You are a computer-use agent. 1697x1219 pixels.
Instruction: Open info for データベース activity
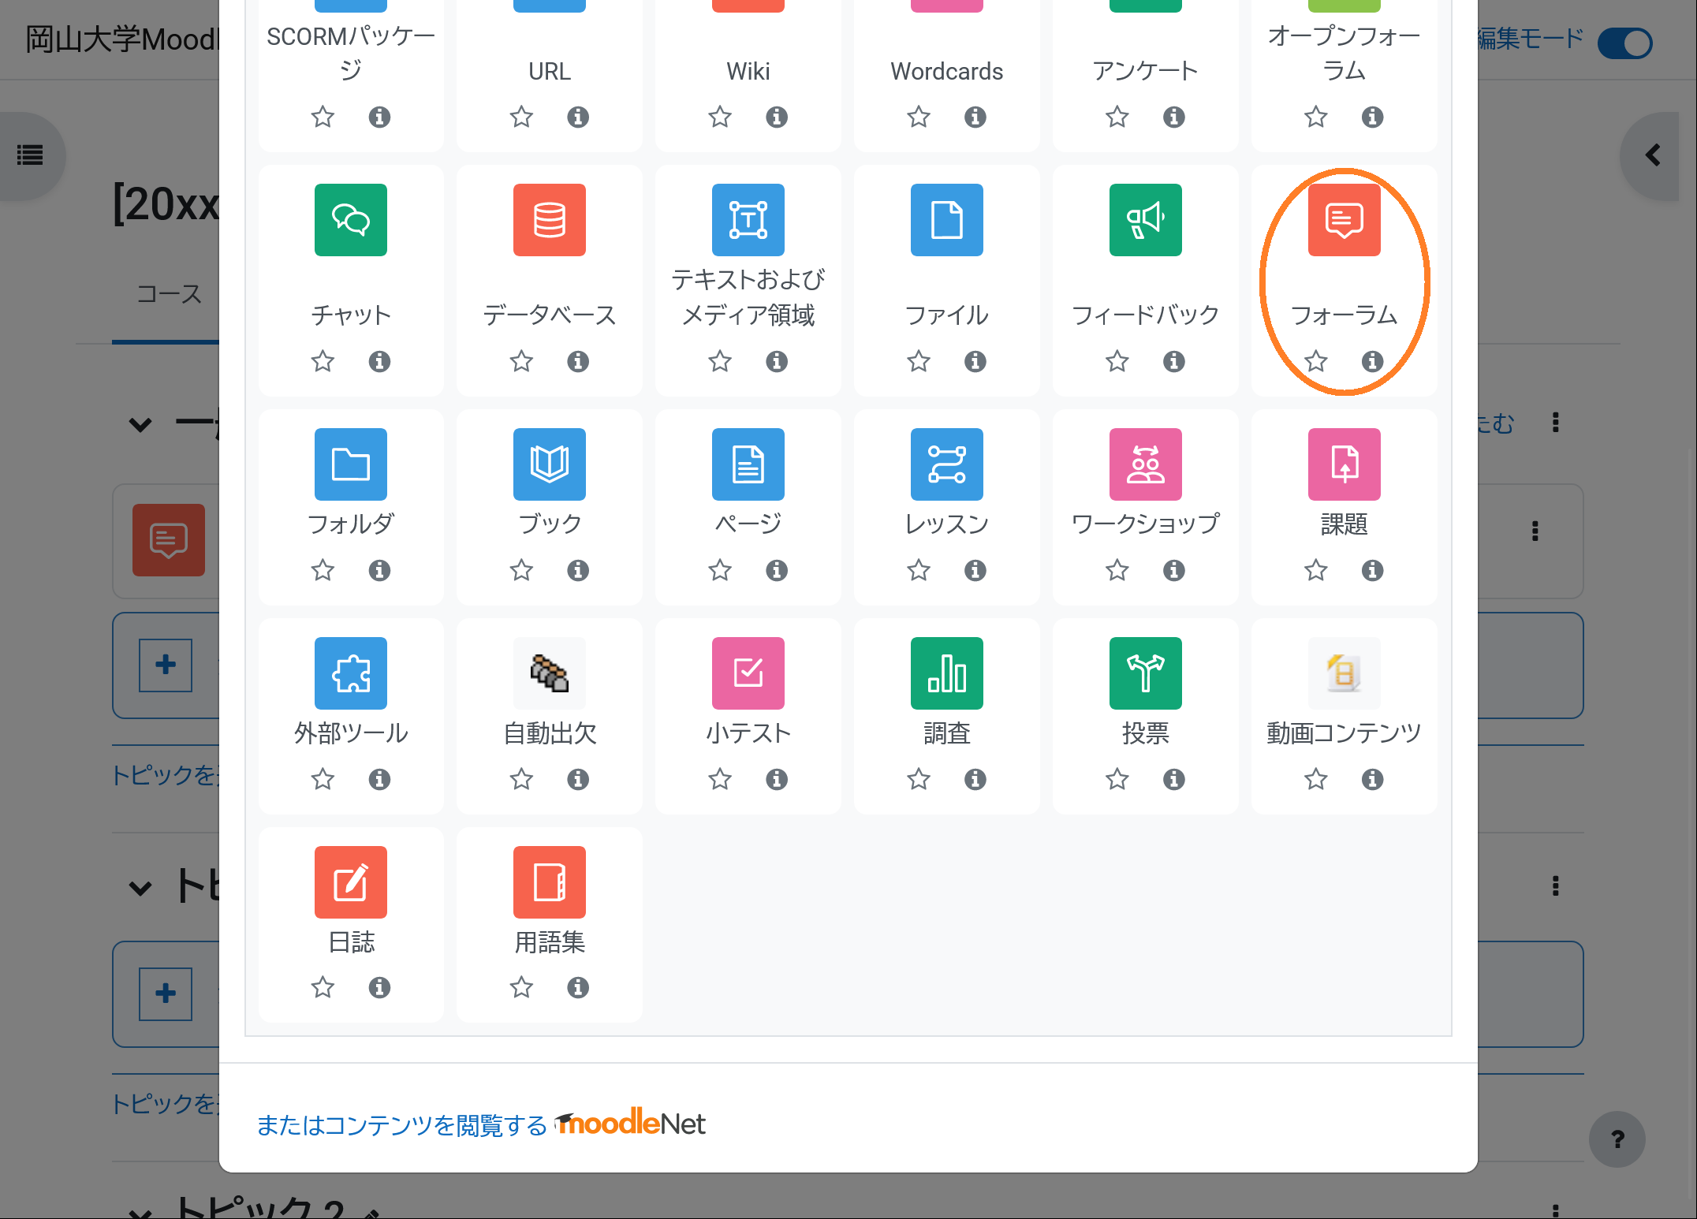578,361
